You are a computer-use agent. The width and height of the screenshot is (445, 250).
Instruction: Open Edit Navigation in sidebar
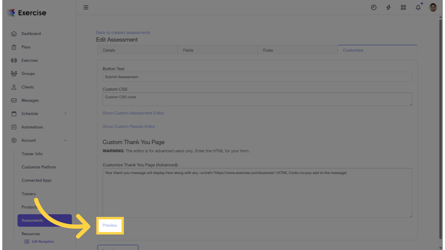pyautogui.click(x=39, y=242)
